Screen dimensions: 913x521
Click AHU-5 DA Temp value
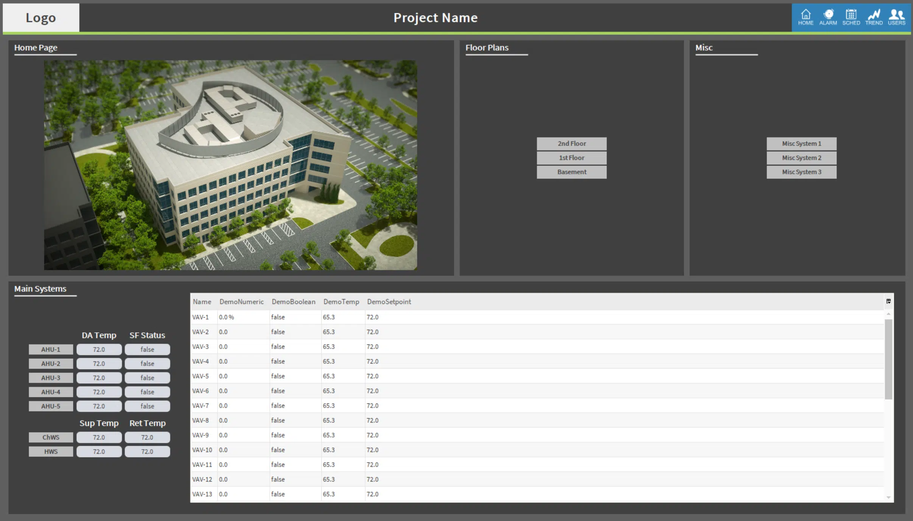click(99, 406)
